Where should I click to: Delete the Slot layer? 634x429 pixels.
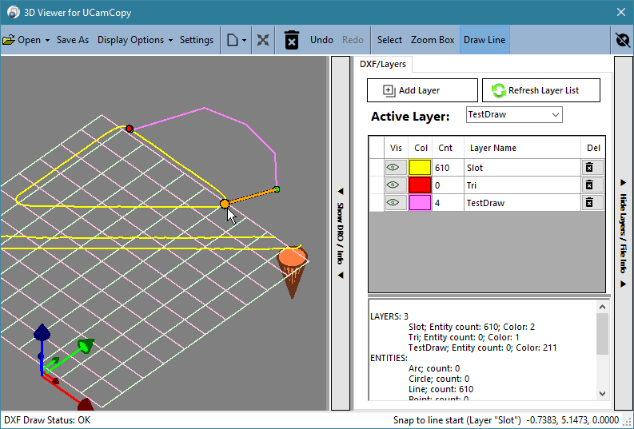coord(592,168)
